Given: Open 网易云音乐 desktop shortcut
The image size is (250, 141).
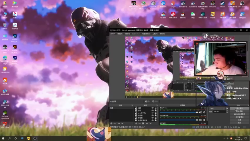Looking at the screenshot, I should (x=173, y=15).
